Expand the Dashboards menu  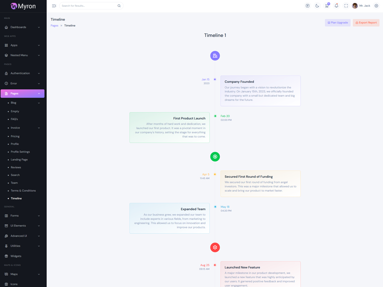[x=23, y=27]
